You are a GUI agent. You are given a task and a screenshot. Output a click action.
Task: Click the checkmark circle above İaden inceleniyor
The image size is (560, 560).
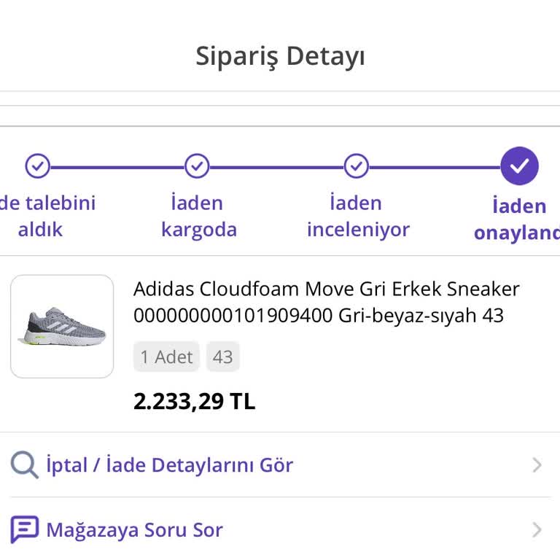pos(356,166)
